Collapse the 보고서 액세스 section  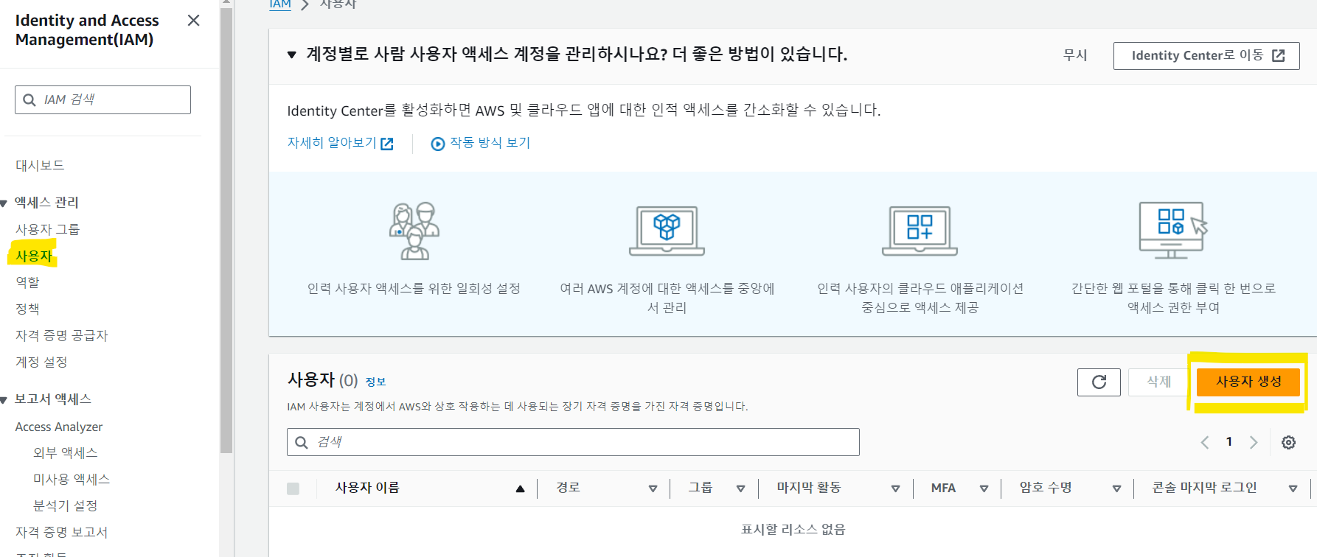(4, 399)
